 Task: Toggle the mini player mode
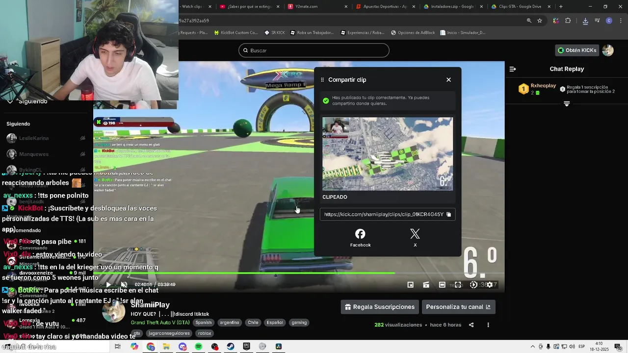[411, 284]
